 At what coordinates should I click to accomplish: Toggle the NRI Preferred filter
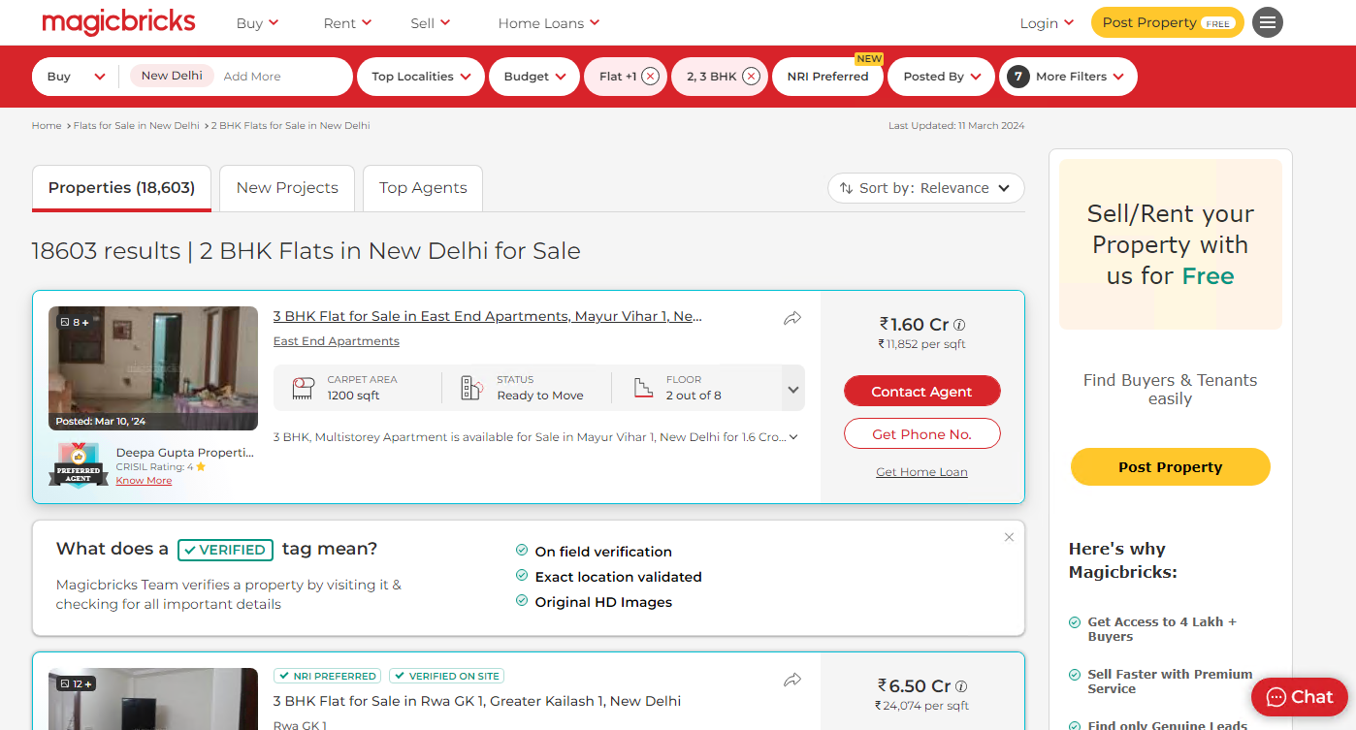[x=827, y=77]
